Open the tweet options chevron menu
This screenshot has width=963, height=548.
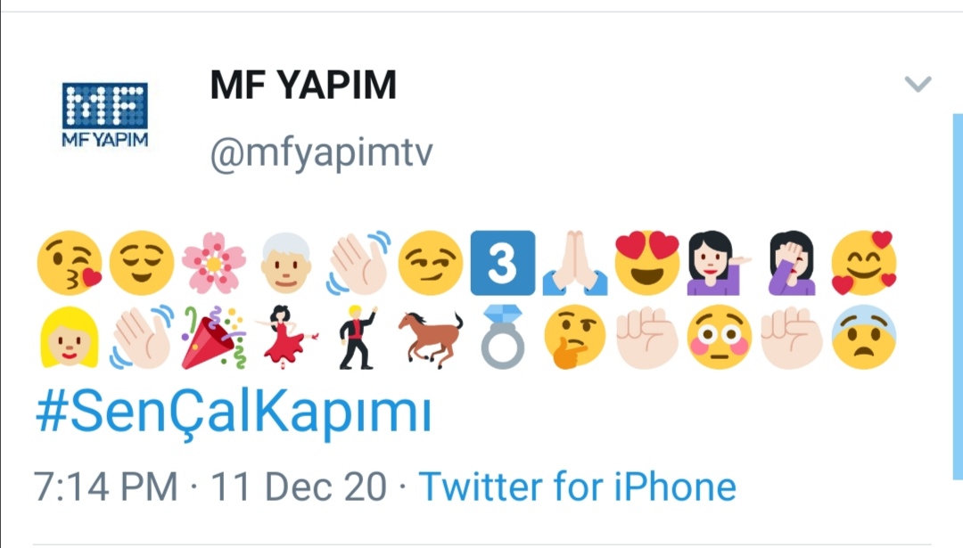point(918,84)
